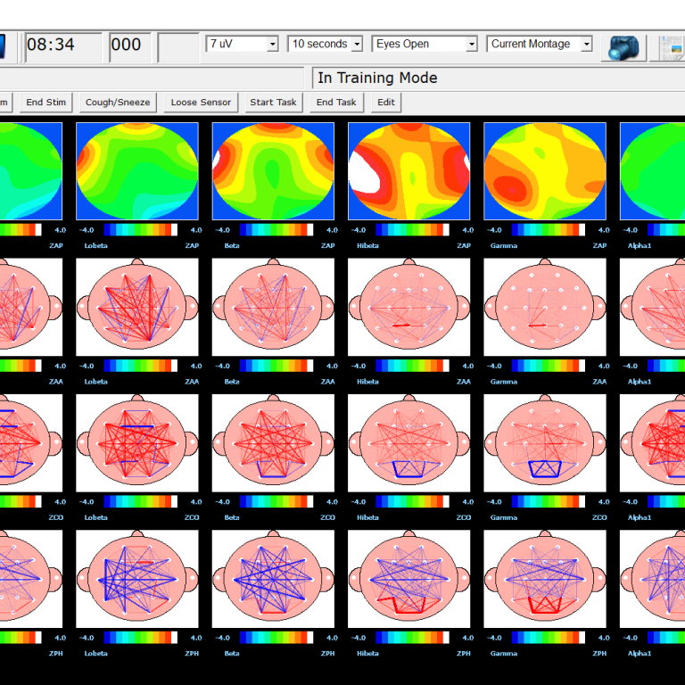Image resolution: width=685 pixels, height=685 pixels.
Task: Select the Lobeta ZAP topographic map
Action: click(x=137, y=171)
